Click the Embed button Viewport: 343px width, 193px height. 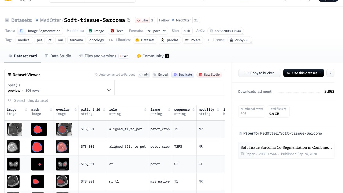tap(161, 75)
